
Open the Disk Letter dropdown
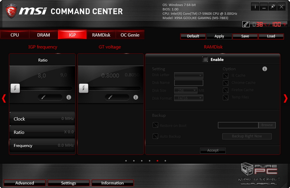tap(189, 75)
